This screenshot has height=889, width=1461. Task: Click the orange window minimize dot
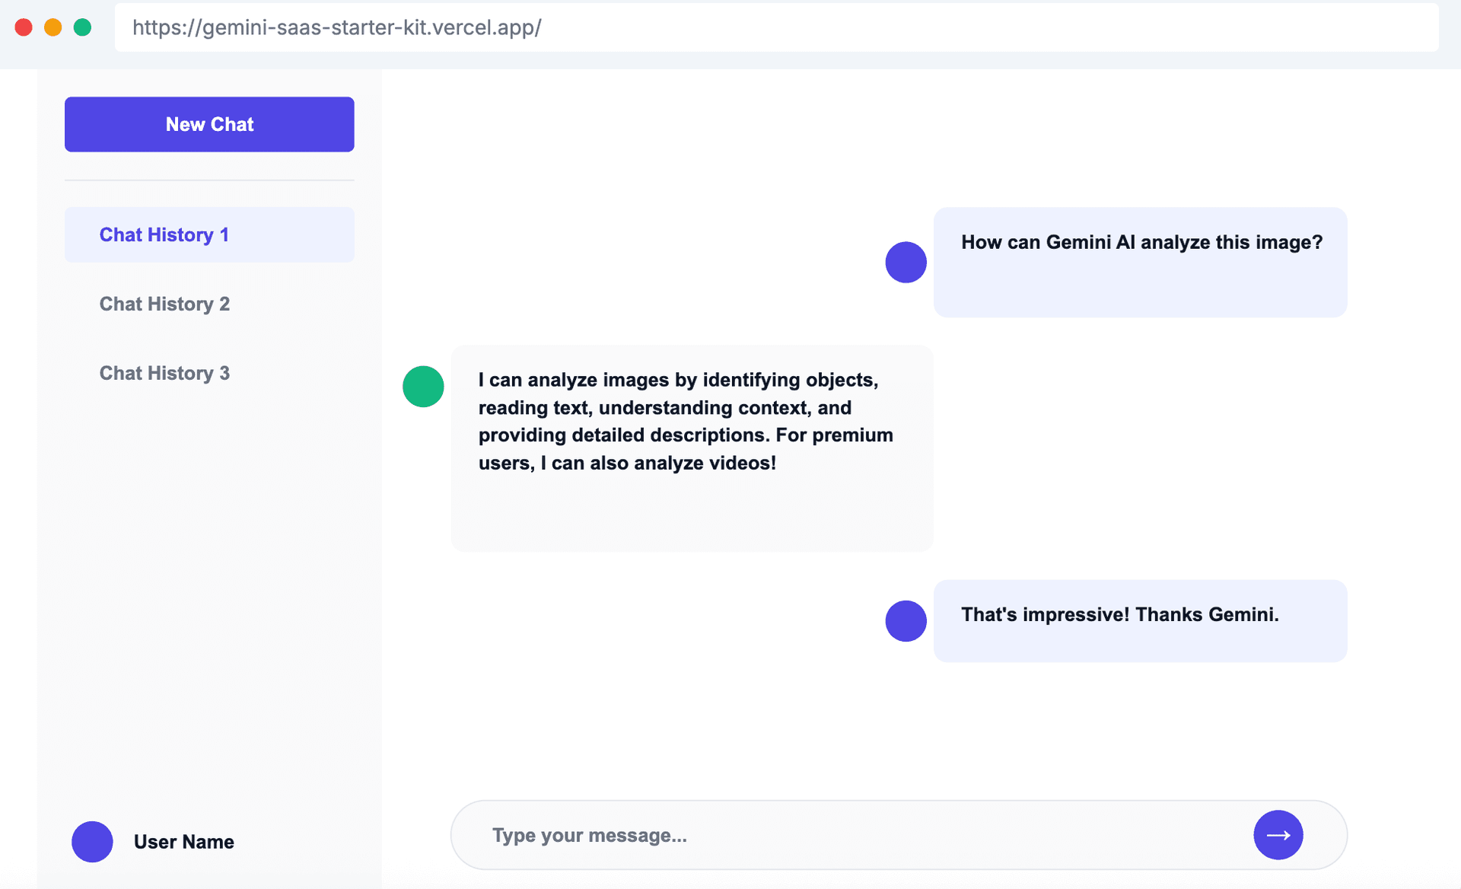click(53, 27)
